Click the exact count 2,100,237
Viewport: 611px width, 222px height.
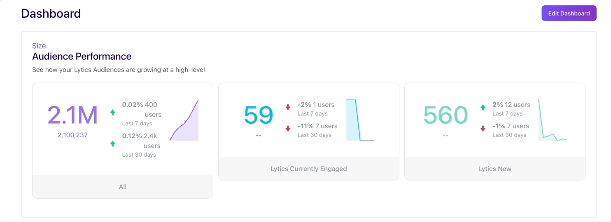72,135
